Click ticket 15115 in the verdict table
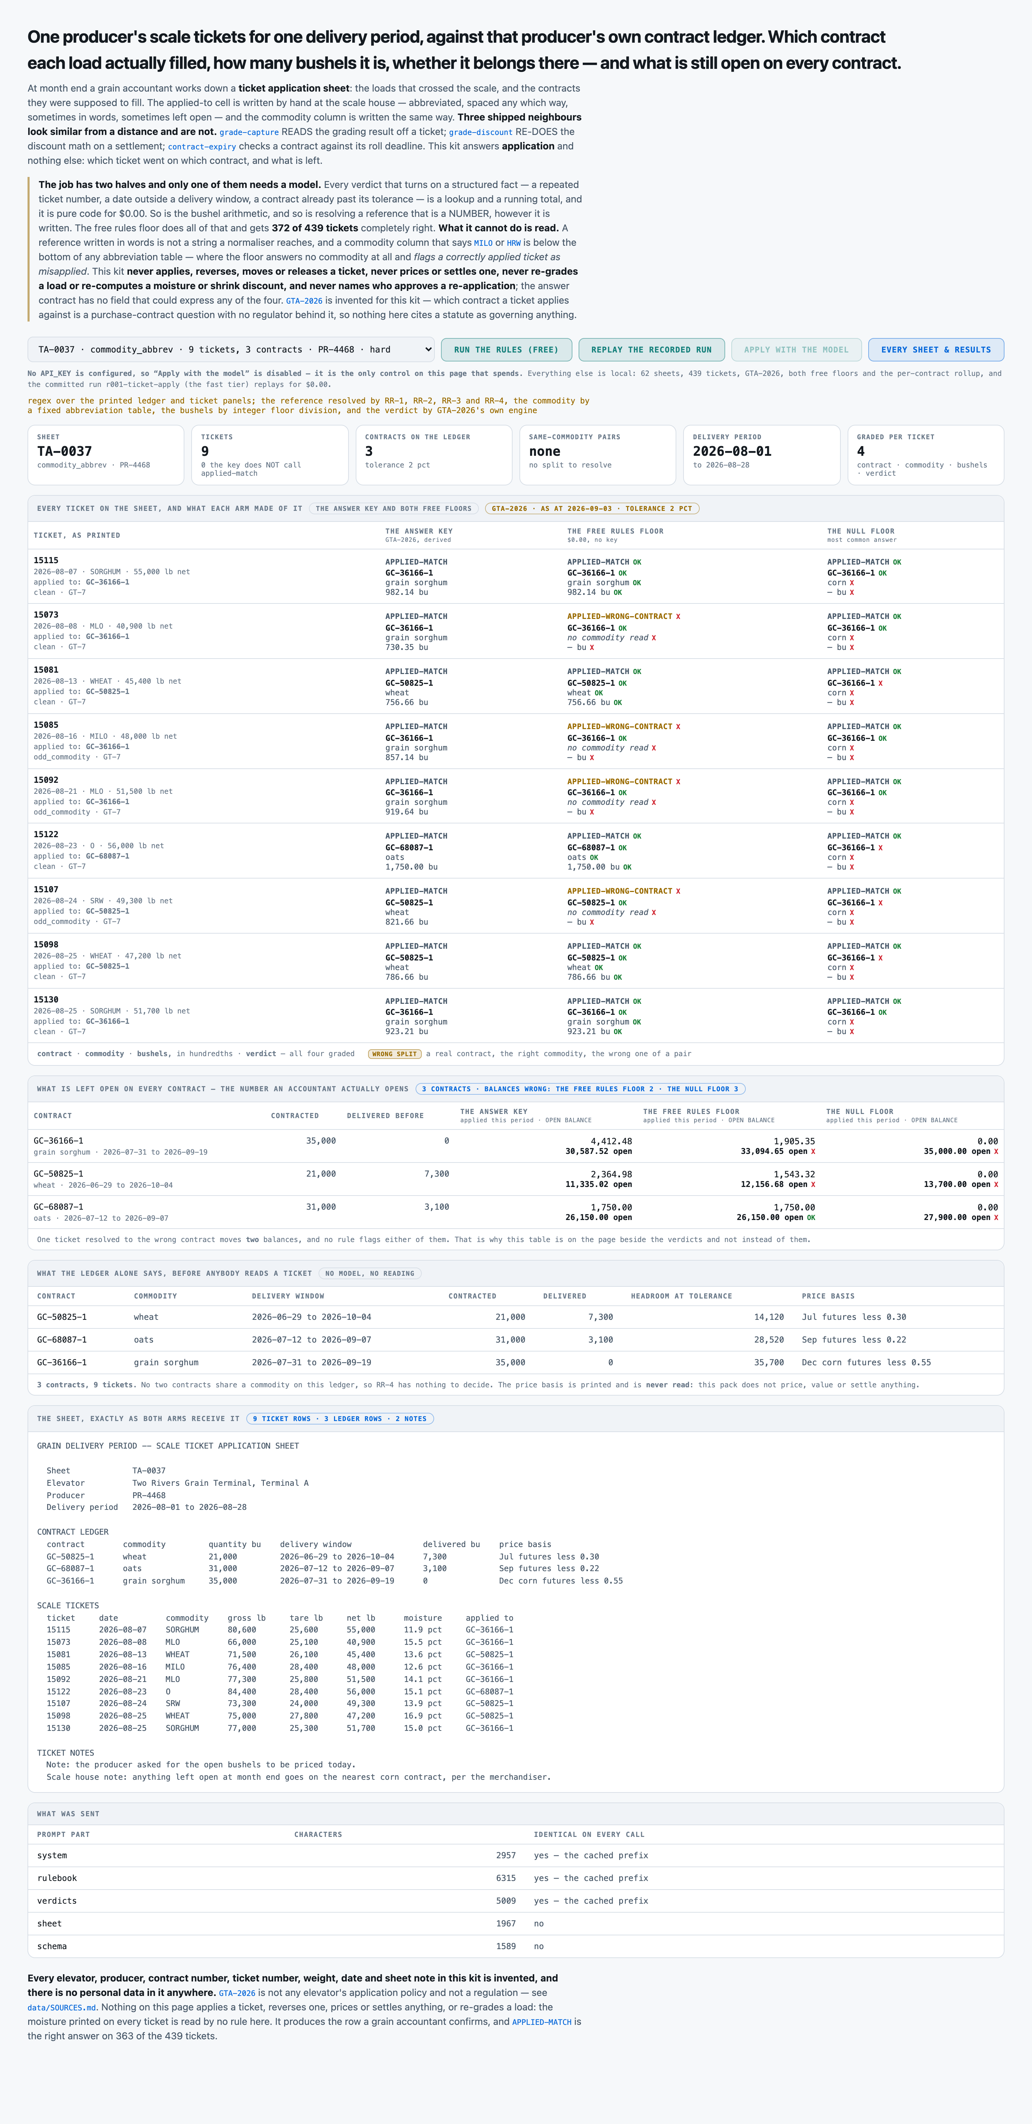The image size is (1032, 2124). [46, 561]
